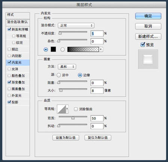
Task: Enable the 消除锯齿 anti-alias checkbox
Action: pyautogui.click(x=76, y=109)
